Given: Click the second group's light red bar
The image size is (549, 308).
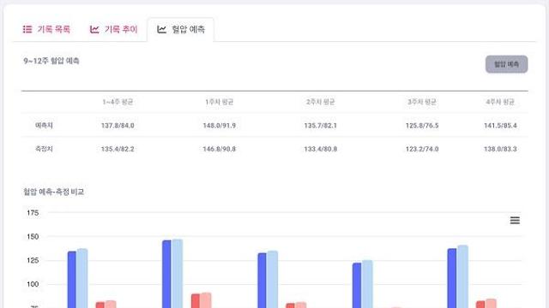Looking at the screenshot, I should click(206, 300).
